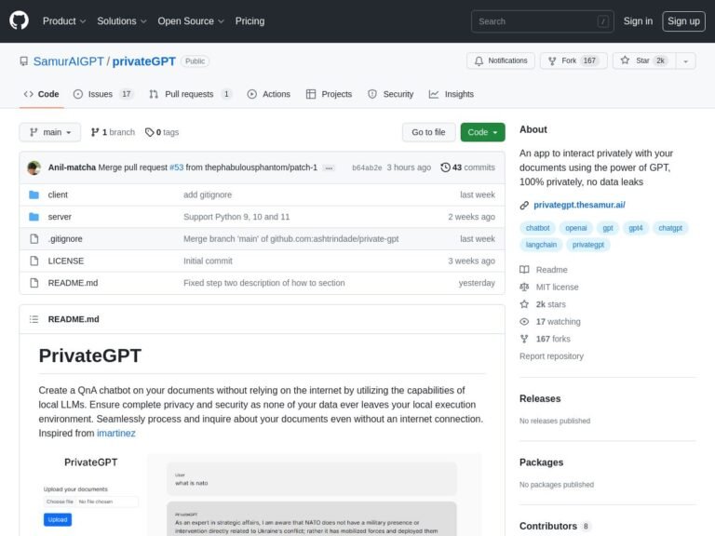Click the chatbot topic tag
This screenshot has height=536, width=715.
point(539,227)
